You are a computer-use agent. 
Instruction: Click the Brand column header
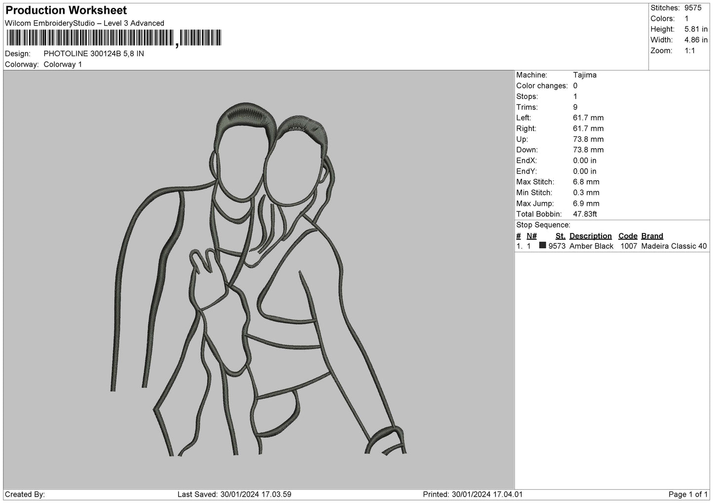pyautogui.click(x=652, y=236)
